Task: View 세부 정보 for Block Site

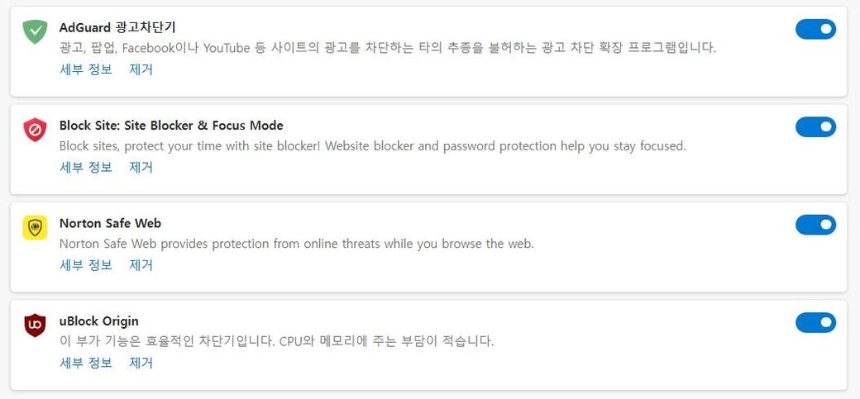Action: tap(86, 167)
